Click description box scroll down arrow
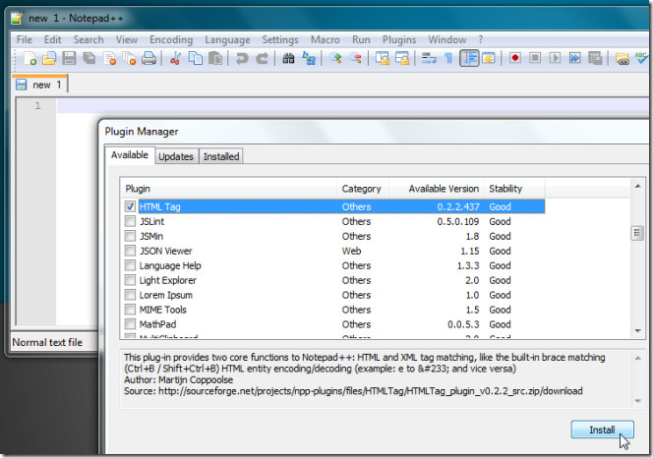This screenshot has height=458, width=653. tap(637, 401)
